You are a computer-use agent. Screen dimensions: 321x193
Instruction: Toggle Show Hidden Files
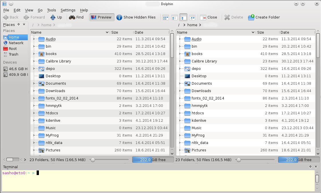[136, 17]
